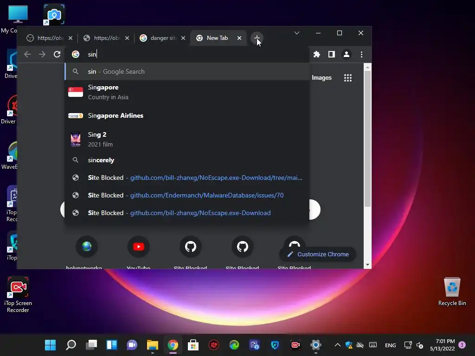Click the muted volume tray icon

[x=419, y=345]
